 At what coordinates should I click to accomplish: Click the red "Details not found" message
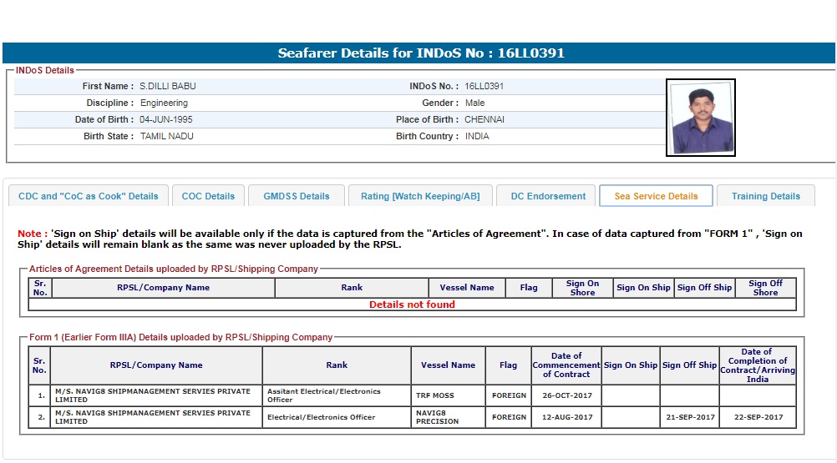(x=412, y=304)
